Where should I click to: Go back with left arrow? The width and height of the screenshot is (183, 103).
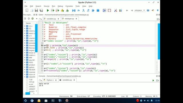click(x=127, y=10)
